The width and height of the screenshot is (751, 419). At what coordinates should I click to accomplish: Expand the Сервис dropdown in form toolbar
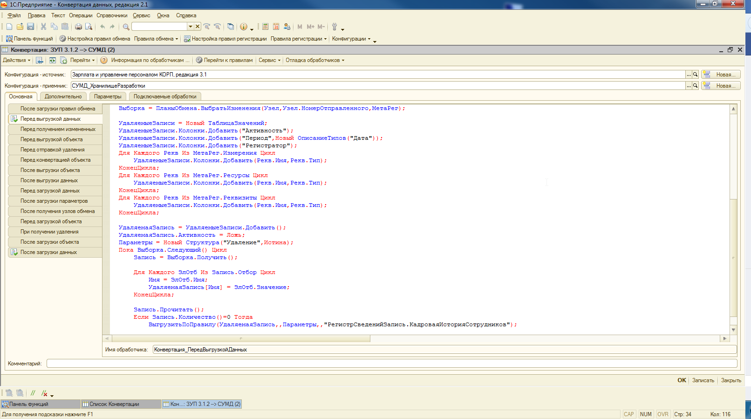pyautogui.click(x=270, y=60)
